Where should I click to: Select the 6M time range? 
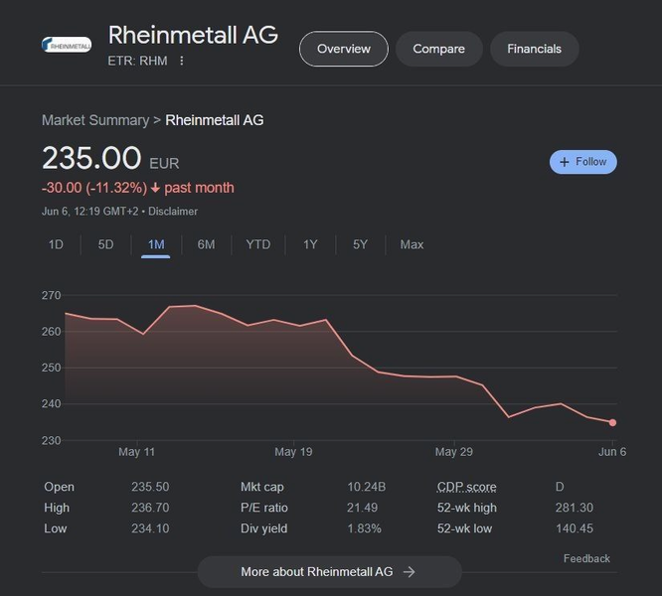pyautogui.click(x=206, y=244)
